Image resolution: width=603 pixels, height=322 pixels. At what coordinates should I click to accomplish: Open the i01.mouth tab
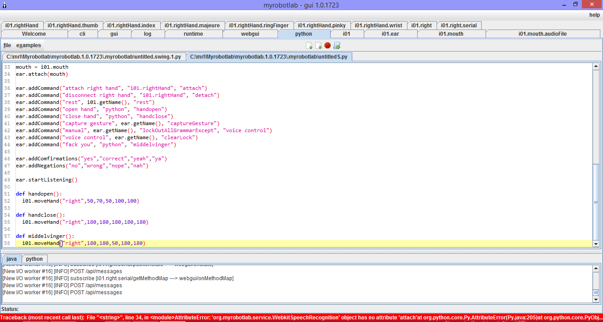click(x=451, y=34)
